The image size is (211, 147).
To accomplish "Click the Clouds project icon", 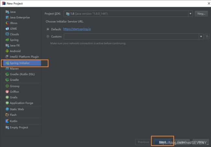I will 7,34.
